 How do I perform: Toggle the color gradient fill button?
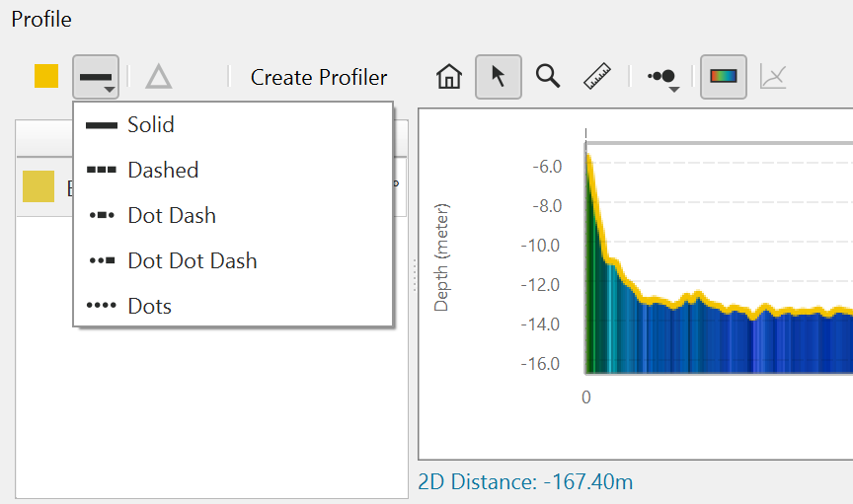coord(724,77)
